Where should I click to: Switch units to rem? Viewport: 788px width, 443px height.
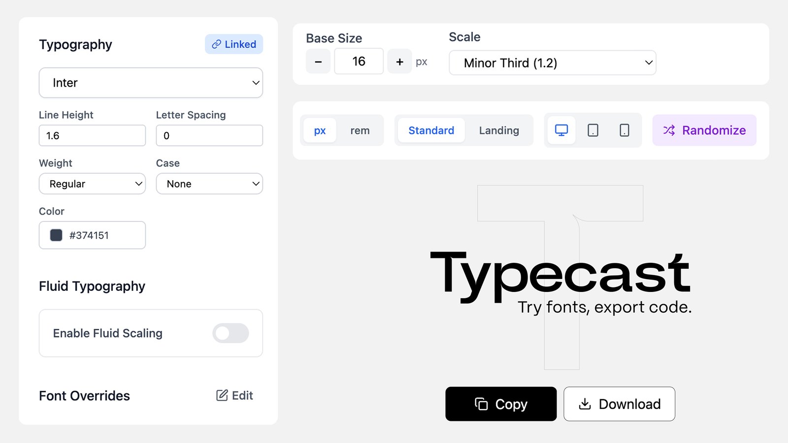360,130
